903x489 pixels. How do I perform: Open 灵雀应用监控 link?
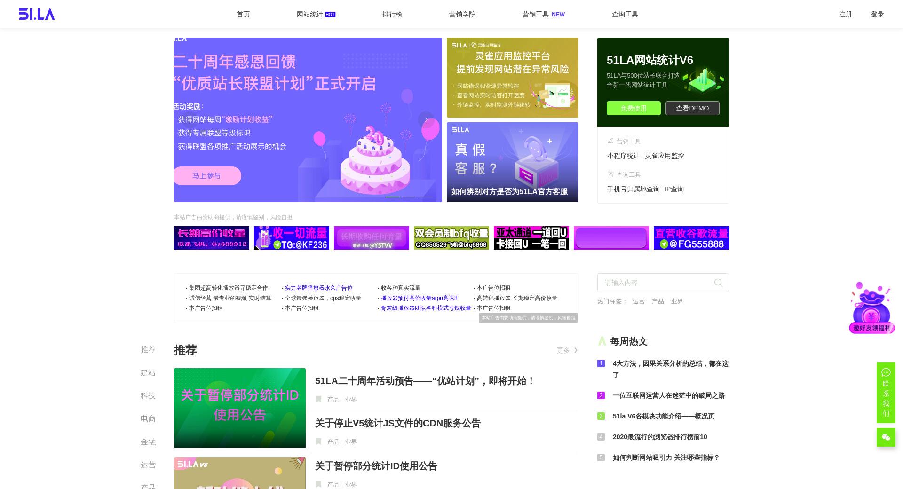pos(664,156)
